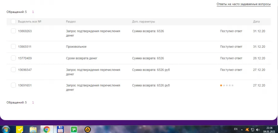Screen dimensions: 278x133
Task: Click 'Сроки возврата денег' section text
Action: tap(82, 58)
